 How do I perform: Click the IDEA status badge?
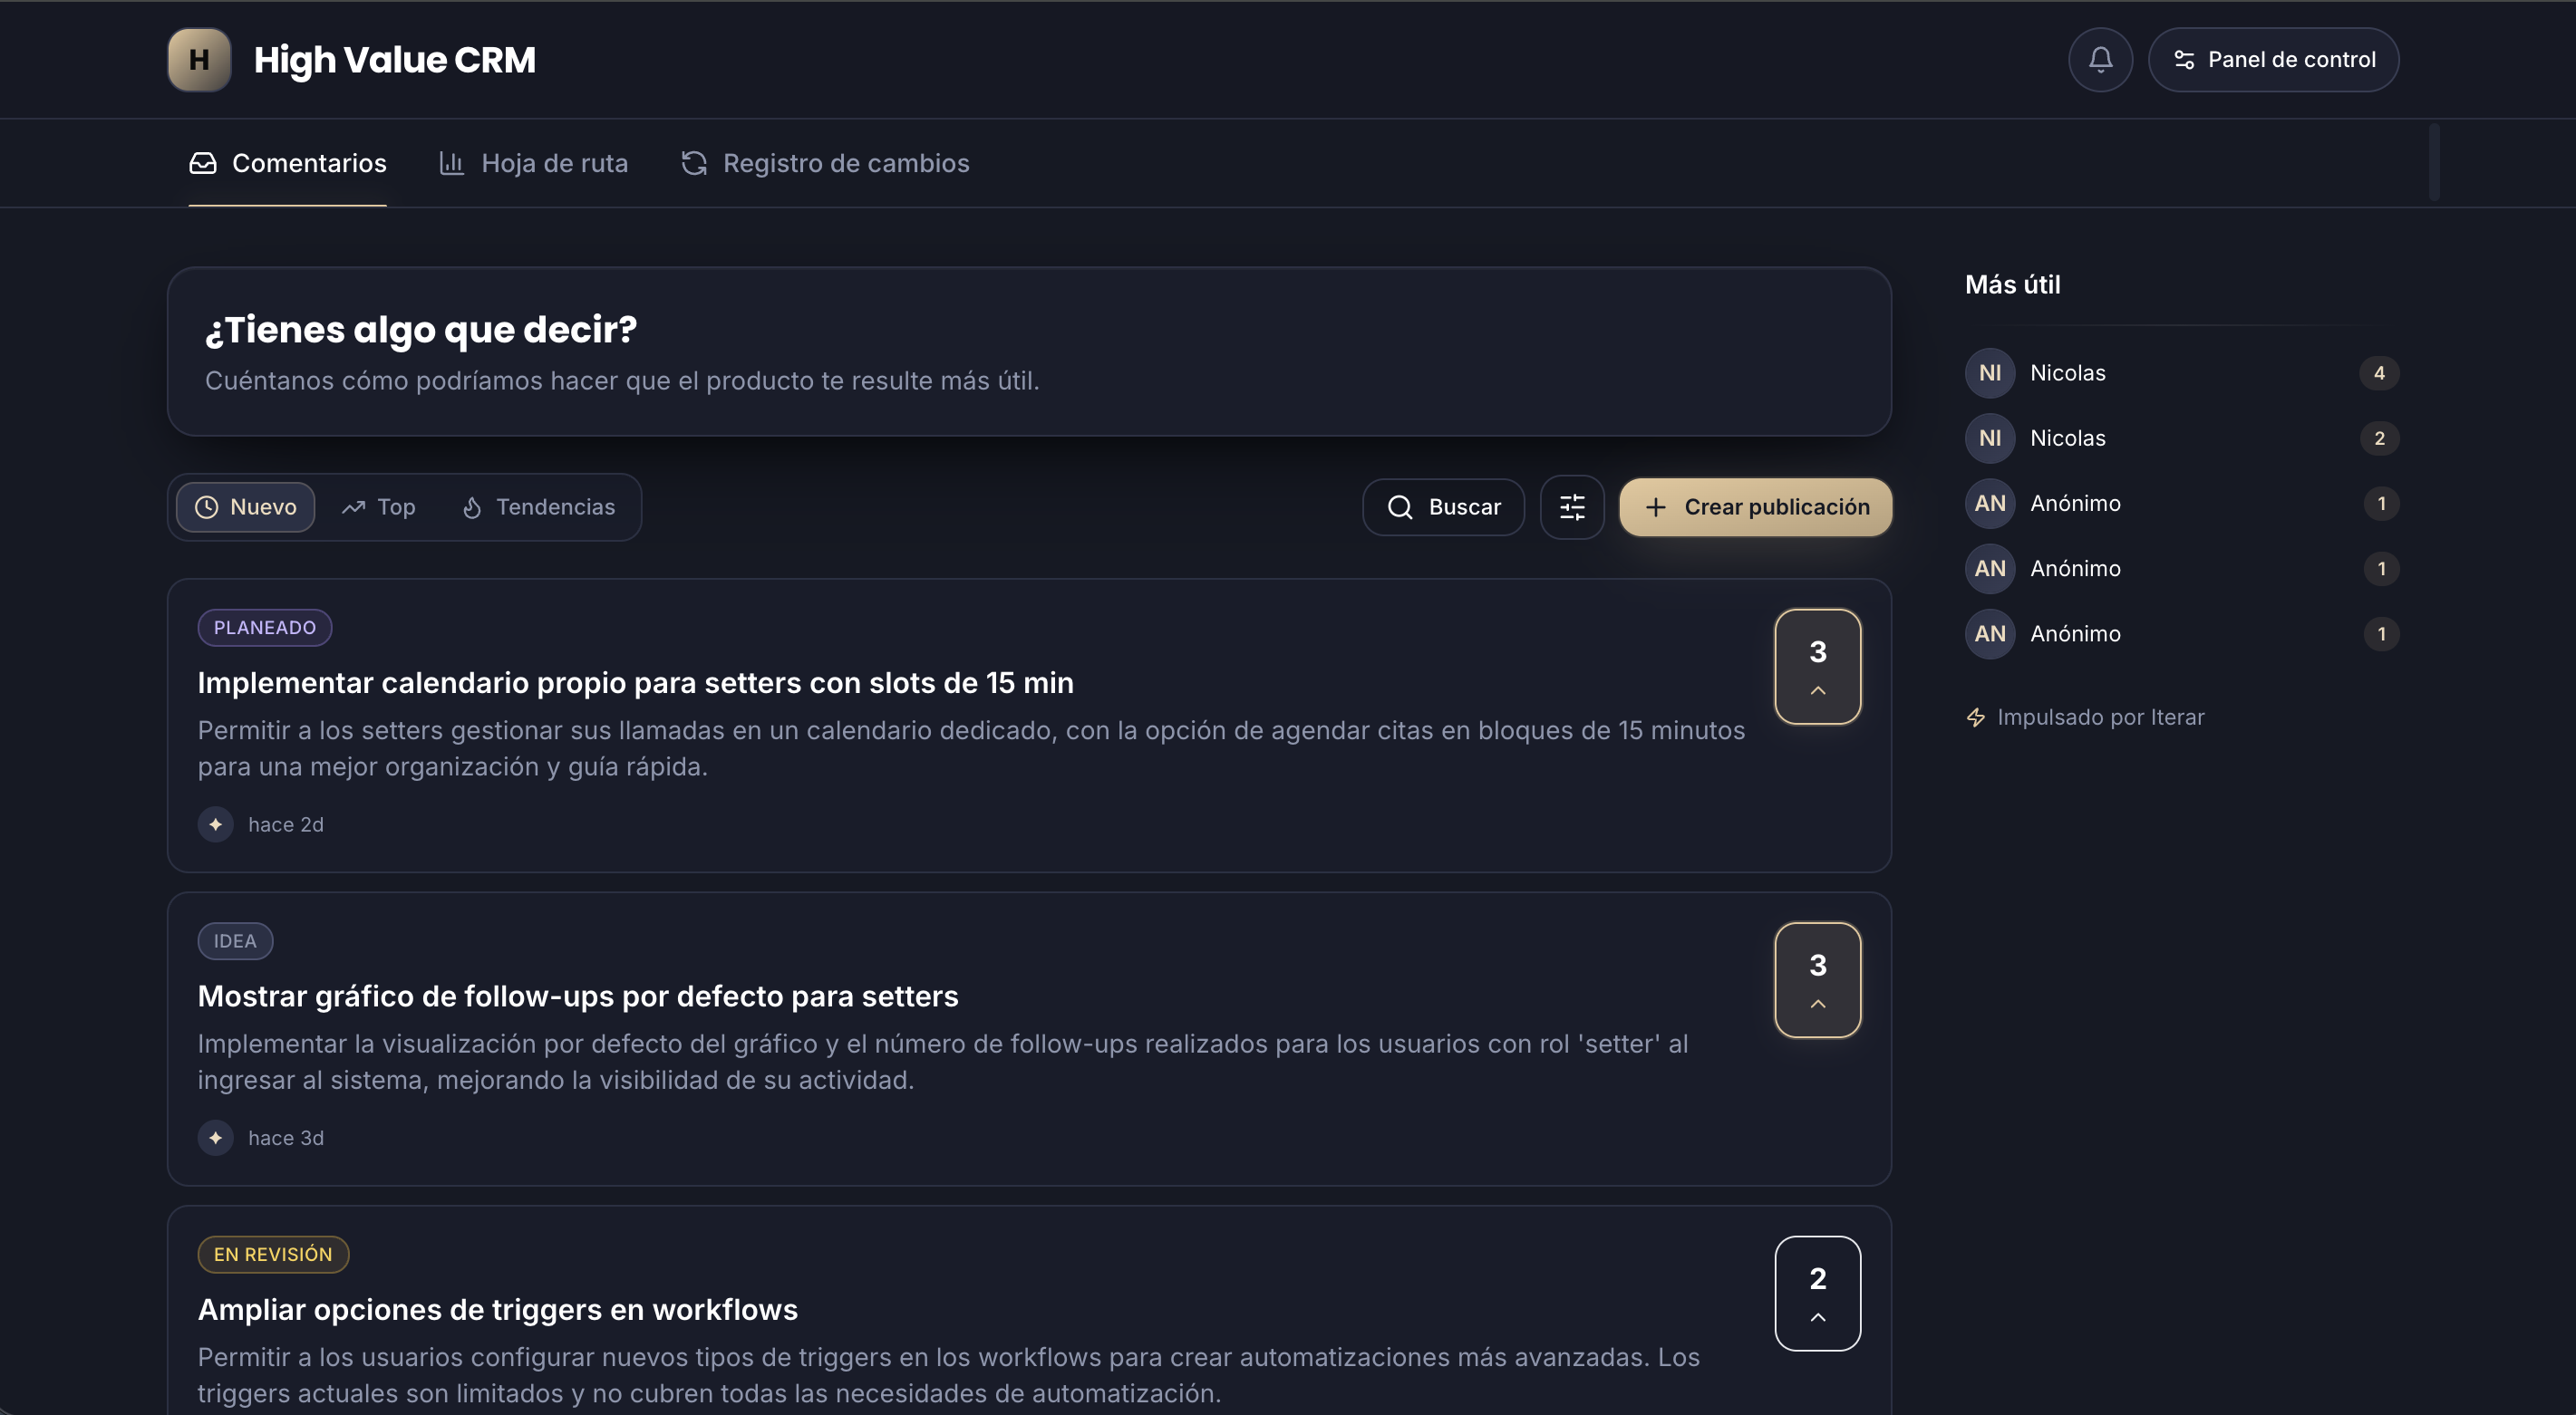click(x=235, y=940)
